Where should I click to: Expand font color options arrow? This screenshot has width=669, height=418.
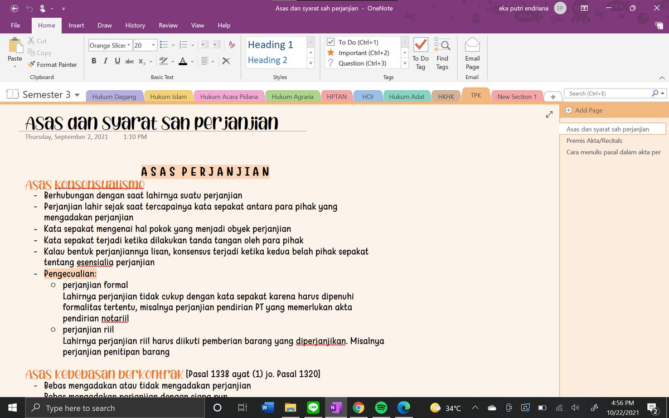pyautogui.click(x=192, y=61)
